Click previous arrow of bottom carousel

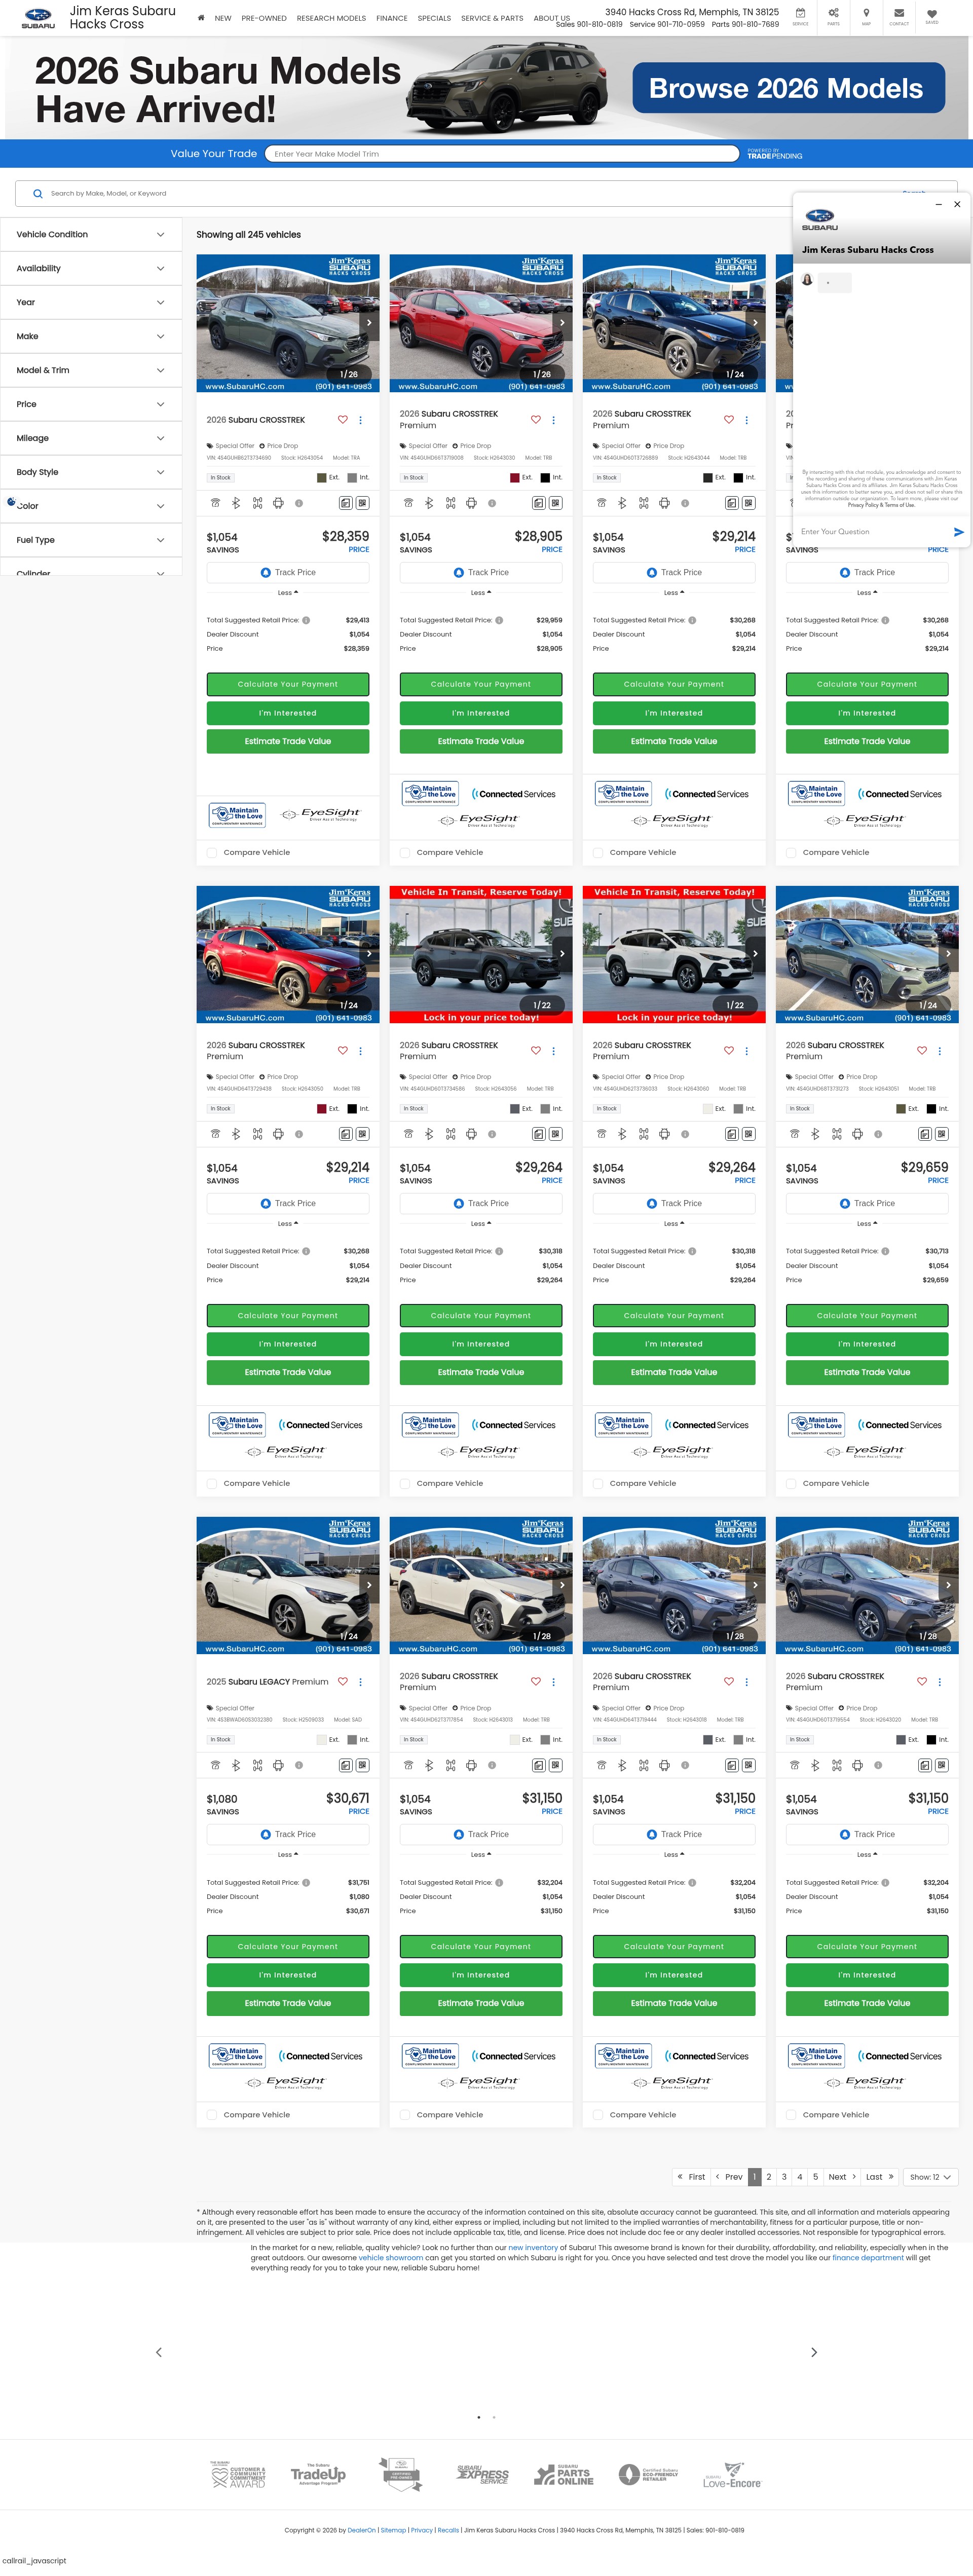159,2352
